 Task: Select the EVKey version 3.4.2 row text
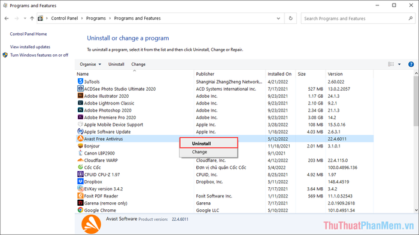click(x=104, y=189)
